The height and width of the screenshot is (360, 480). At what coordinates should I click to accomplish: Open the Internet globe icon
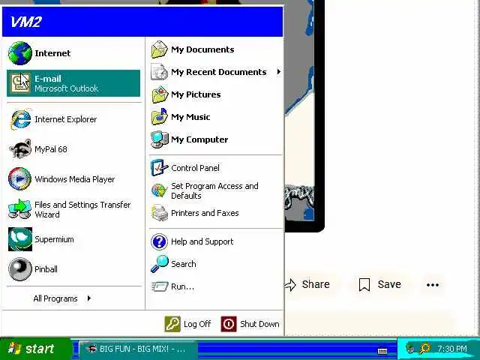[x=20, y=53]
